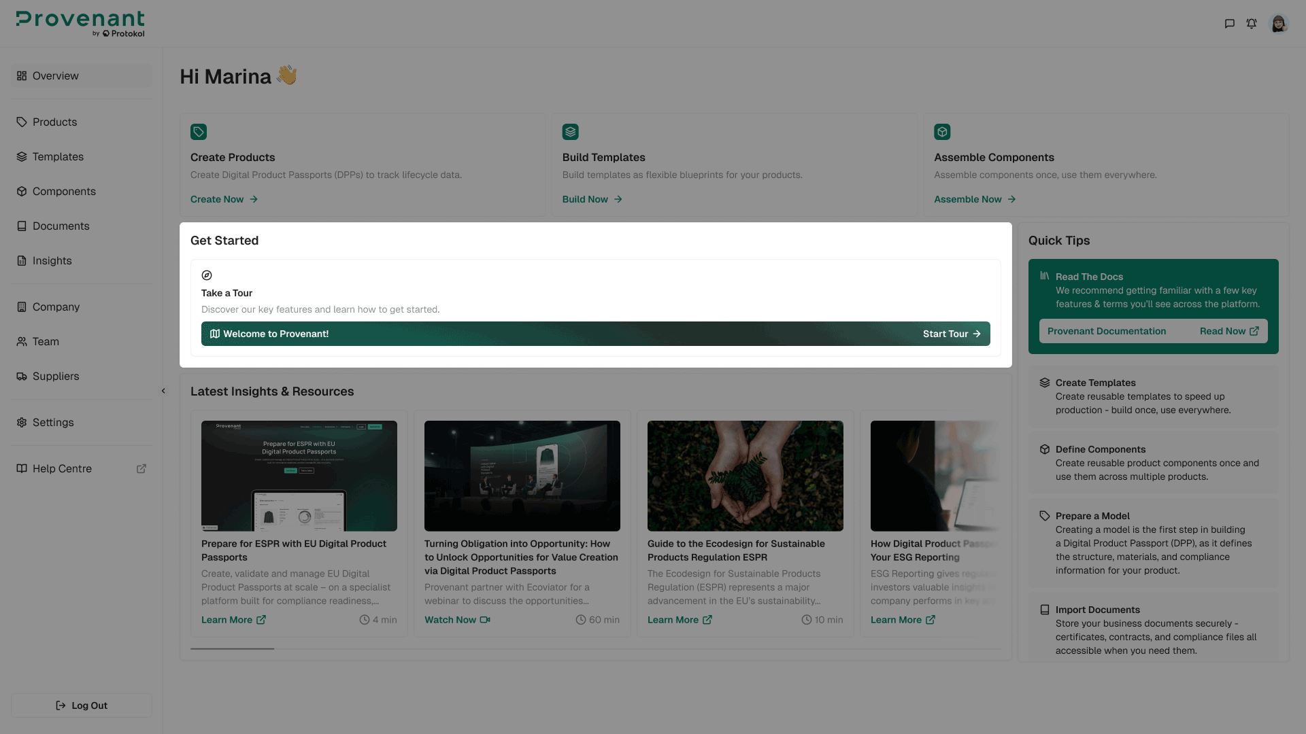The image size is (1306, 734).
Task: Click Build Now link
Action: 592,199
